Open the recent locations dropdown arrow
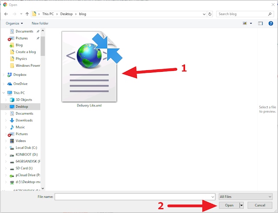Image resolution: width=278 pixels, height=213 pixels. click(x=21, y=14)
